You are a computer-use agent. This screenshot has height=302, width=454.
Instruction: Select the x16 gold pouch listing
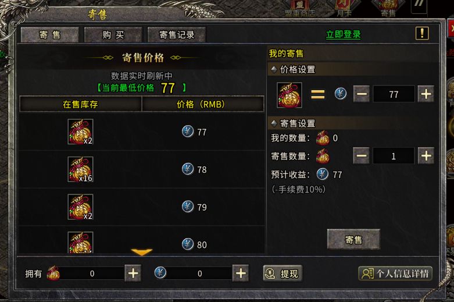pyautogui.click(x=80, y=169)
